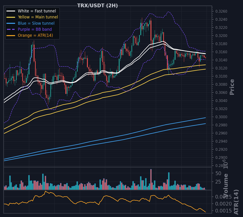Click the 0.3240 price axis label
243x217 pixels.
point(221,19)
